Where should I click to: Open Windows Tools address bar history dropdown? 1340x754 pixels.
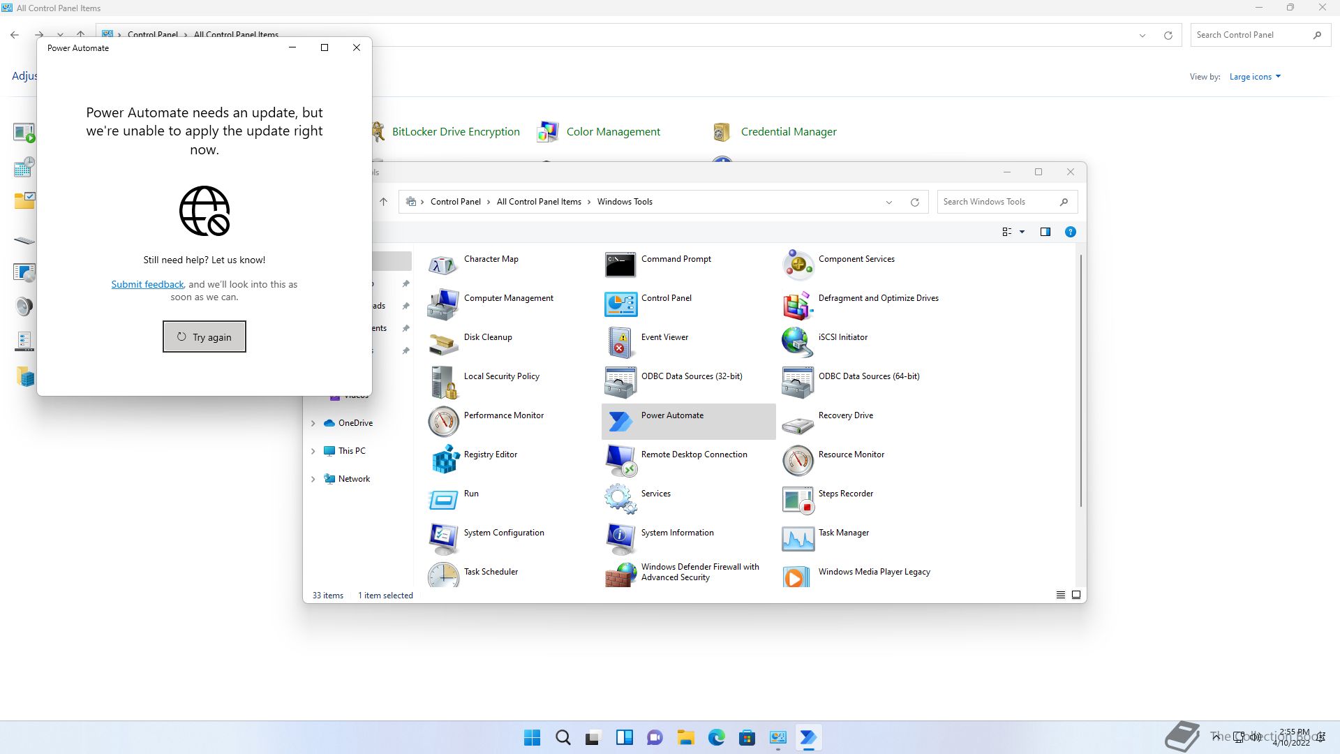889,202
